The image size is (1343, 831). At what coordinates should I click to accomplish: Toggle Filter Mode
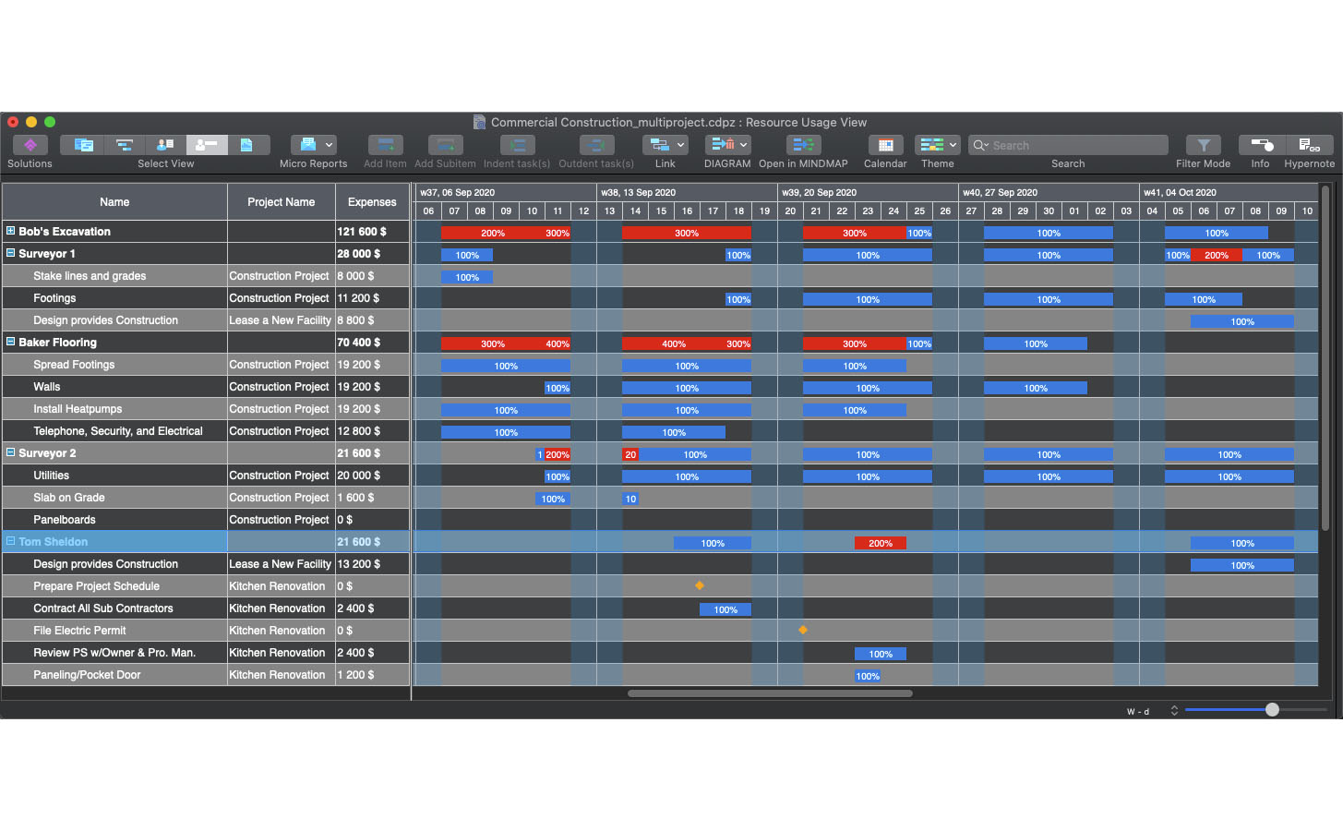coord(1203,145)
